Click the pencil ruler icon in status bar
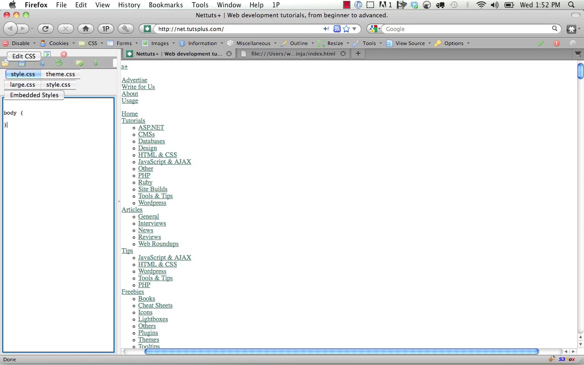 (552, 360)
